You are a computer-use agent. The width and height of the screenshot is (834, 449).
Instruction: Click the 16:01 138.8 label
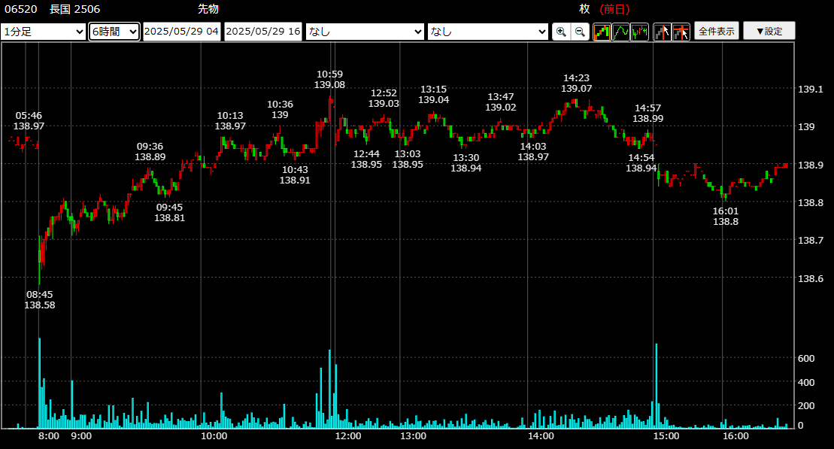point(726,216)
